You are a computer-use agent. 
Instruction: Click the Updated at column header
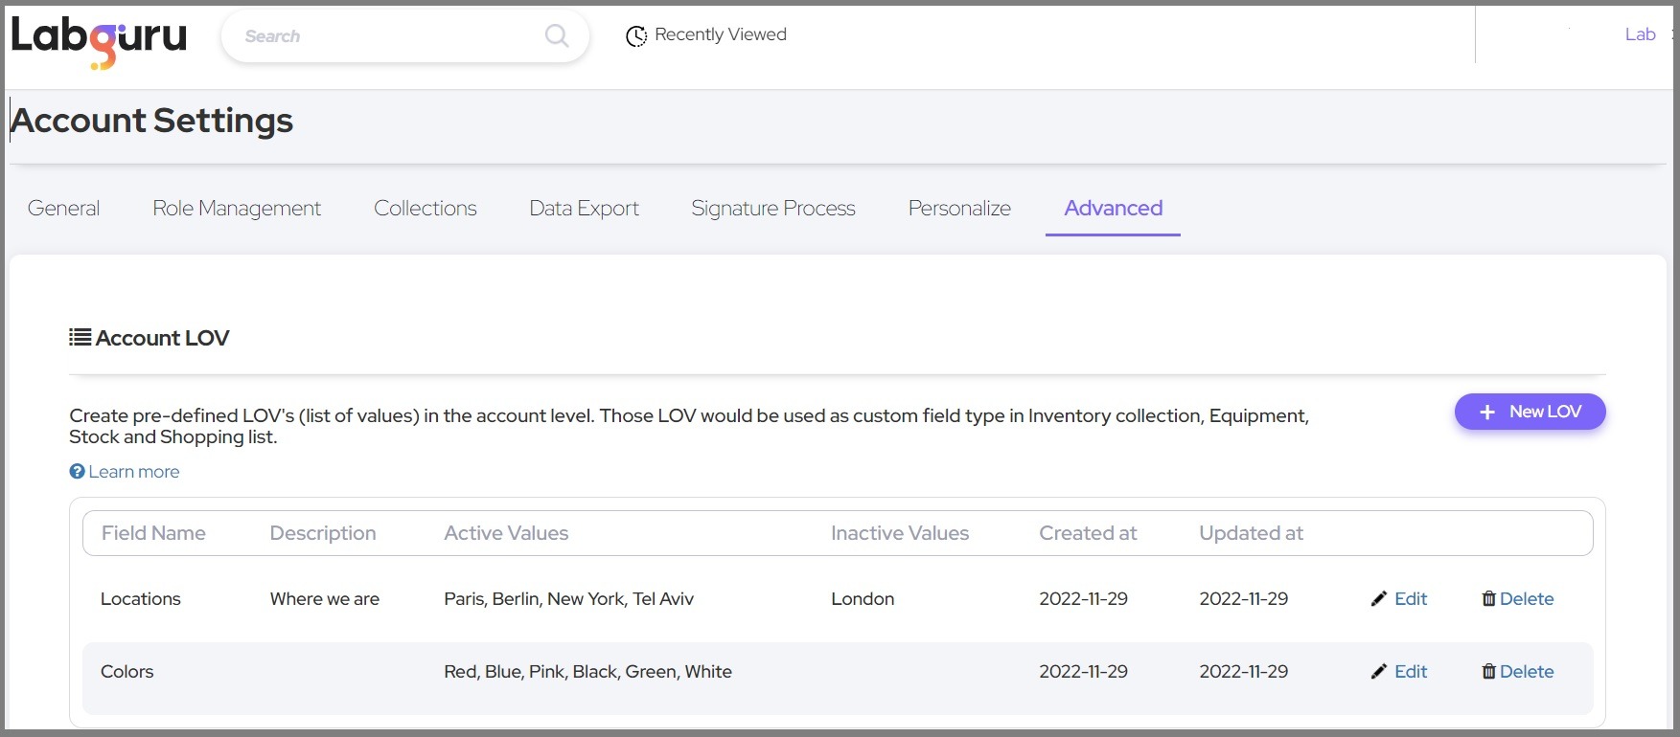(1251, 533)
